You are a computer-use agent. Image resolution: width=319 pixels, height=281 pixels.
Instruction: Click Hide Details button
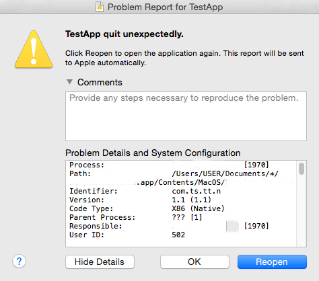click(x=100, y=262)
